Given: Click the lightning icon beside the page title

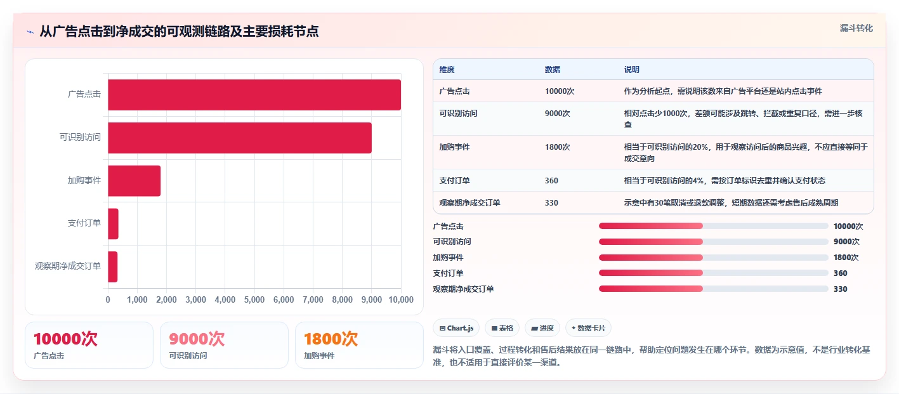Looking at the screenshot, I should (x=30, y=32).
